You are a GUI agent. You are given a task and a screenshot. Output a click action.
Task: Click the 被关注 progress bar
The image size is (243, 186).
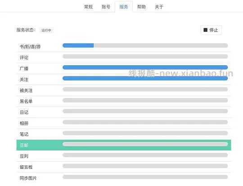(x=145, y=89)
